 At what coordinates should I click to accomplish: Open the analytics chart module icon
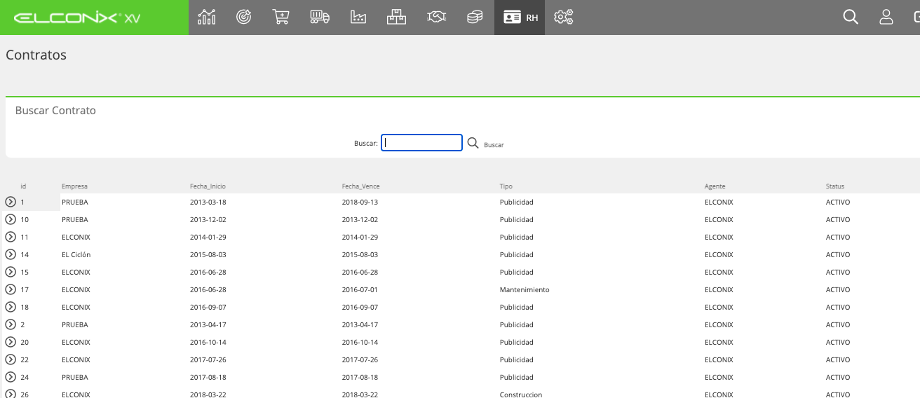206,18
